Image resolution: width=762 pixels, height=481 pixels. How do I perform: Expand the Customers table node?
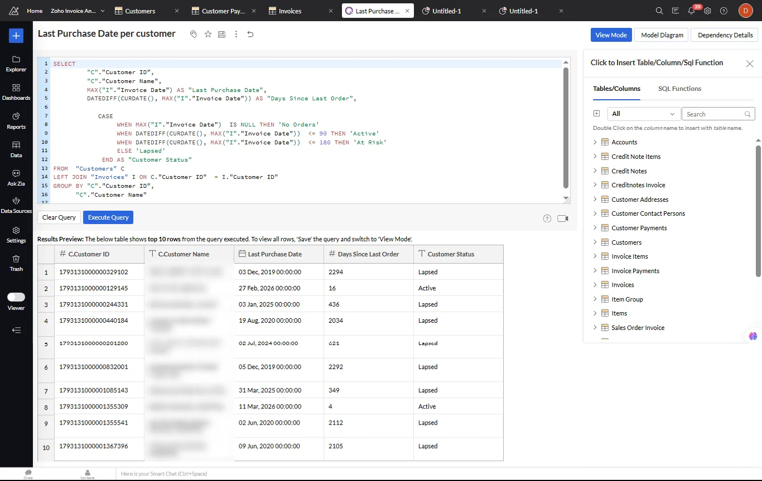tap(595, 242)
